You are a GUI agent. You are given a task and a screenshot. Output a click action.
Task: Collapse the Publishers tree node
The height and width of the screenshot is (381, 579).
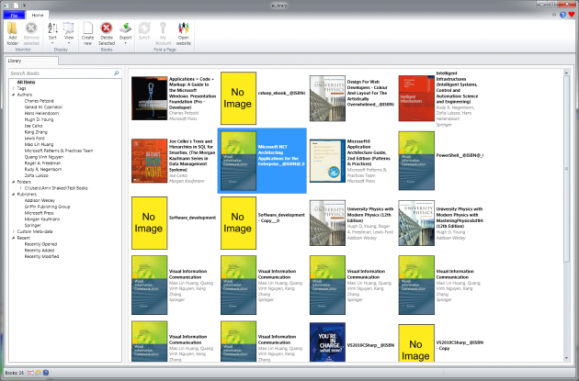[x=13, y=194]
